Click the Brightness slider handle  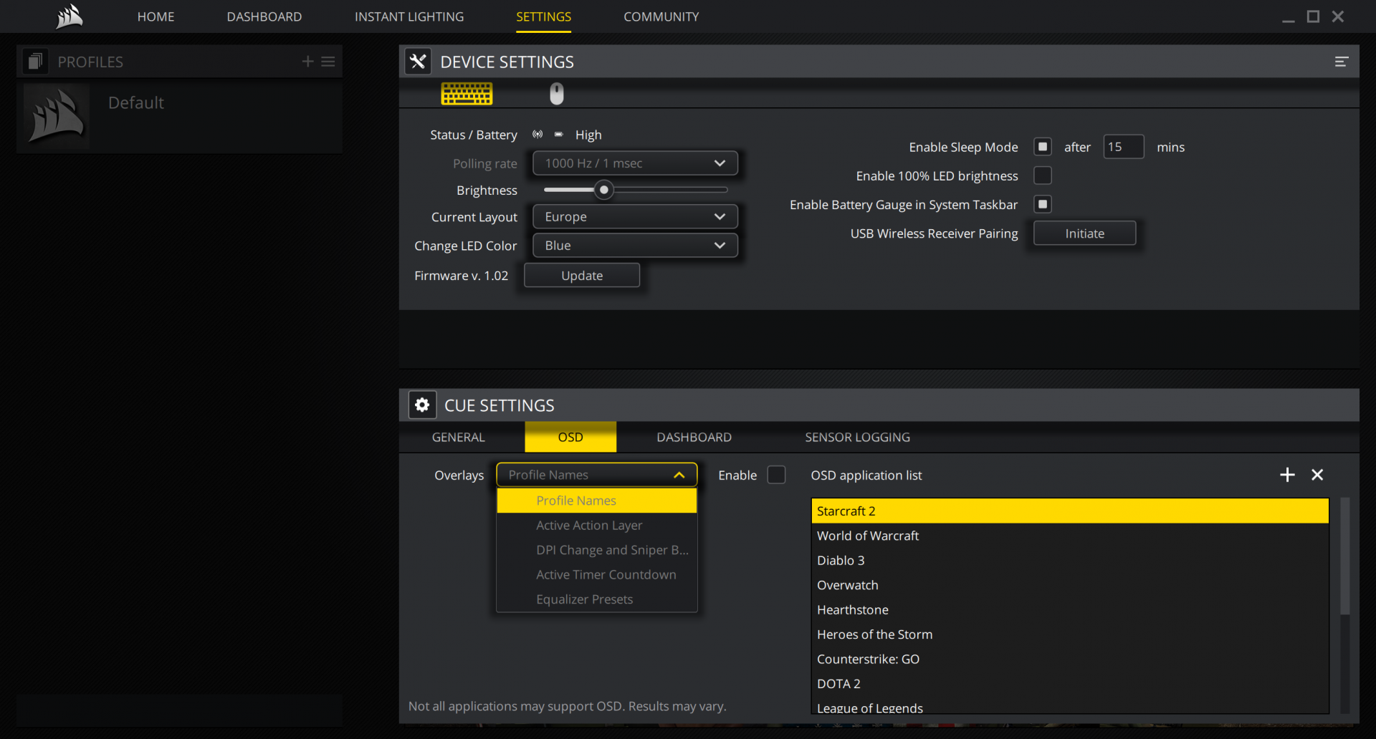coord(604,190)
